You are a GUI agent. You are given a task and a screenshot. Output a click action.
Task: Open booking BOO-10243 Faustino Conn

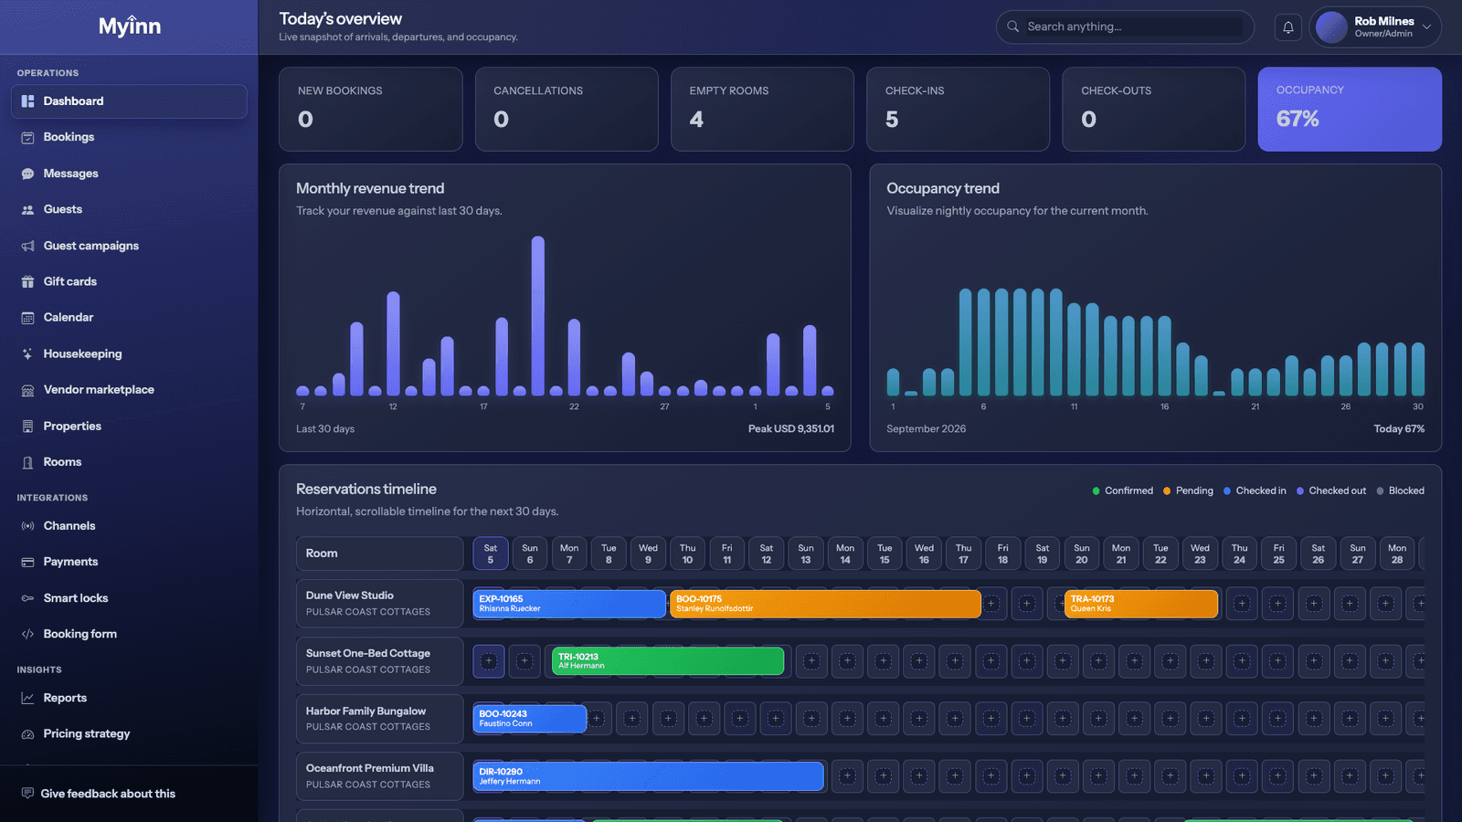click(x=530, y=719)
